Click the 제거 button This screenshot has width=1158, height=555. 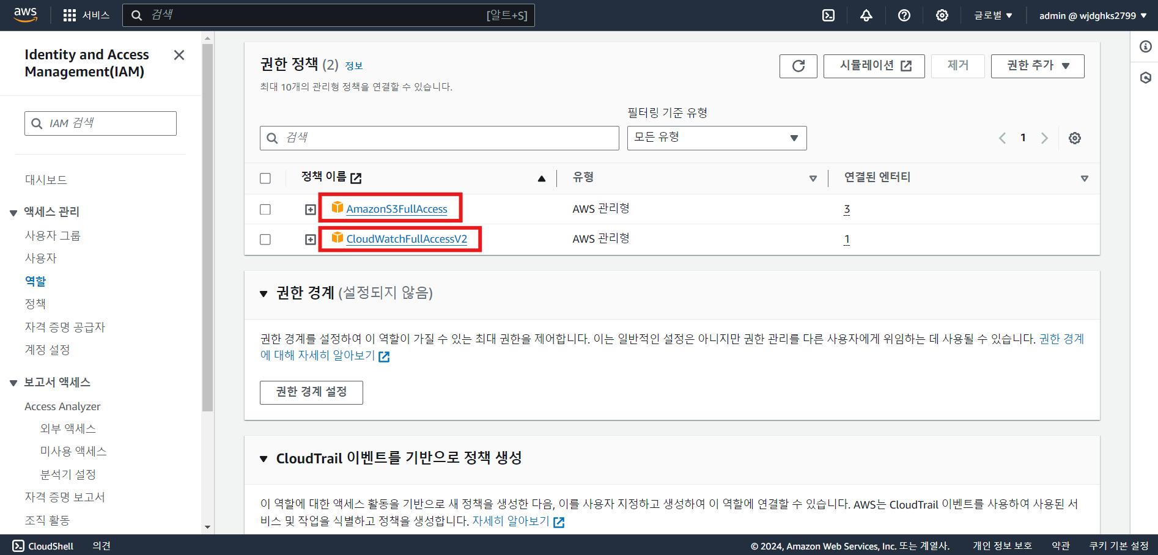tap(958, 66)
